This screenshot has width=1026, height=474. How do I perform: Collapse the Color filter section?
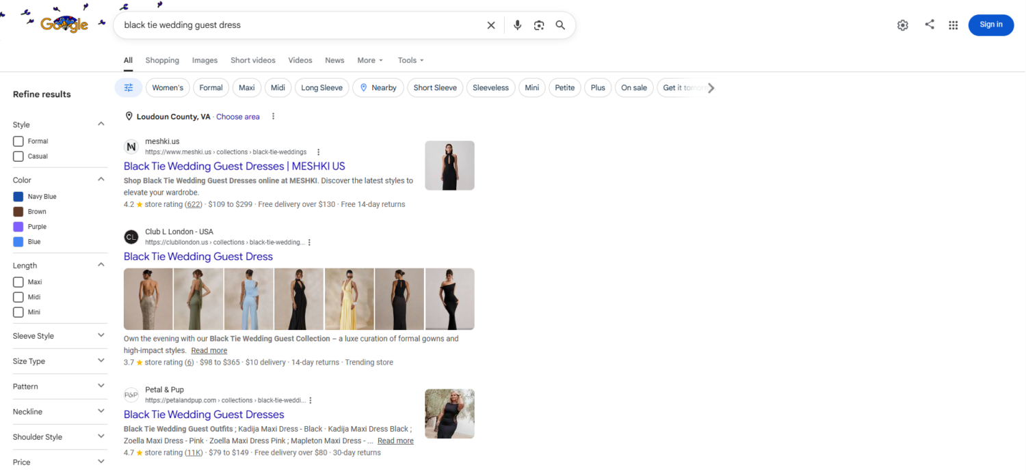pyautogui.click(x=101, y=180)
